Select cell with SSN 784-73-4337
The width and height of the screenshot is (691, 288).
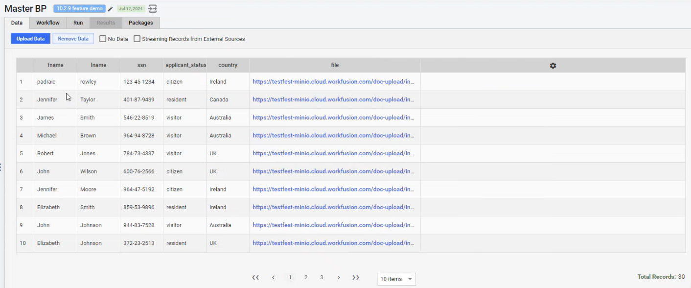click(141, 153)
